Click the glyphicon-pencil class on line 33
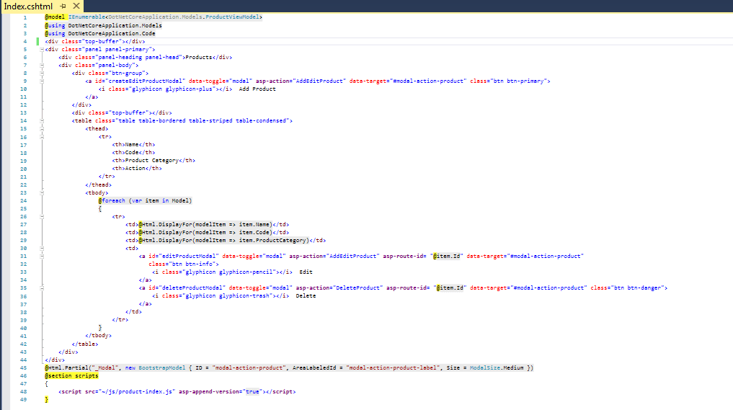This screenshot has height=410, width=733. [x=247, y=272]
